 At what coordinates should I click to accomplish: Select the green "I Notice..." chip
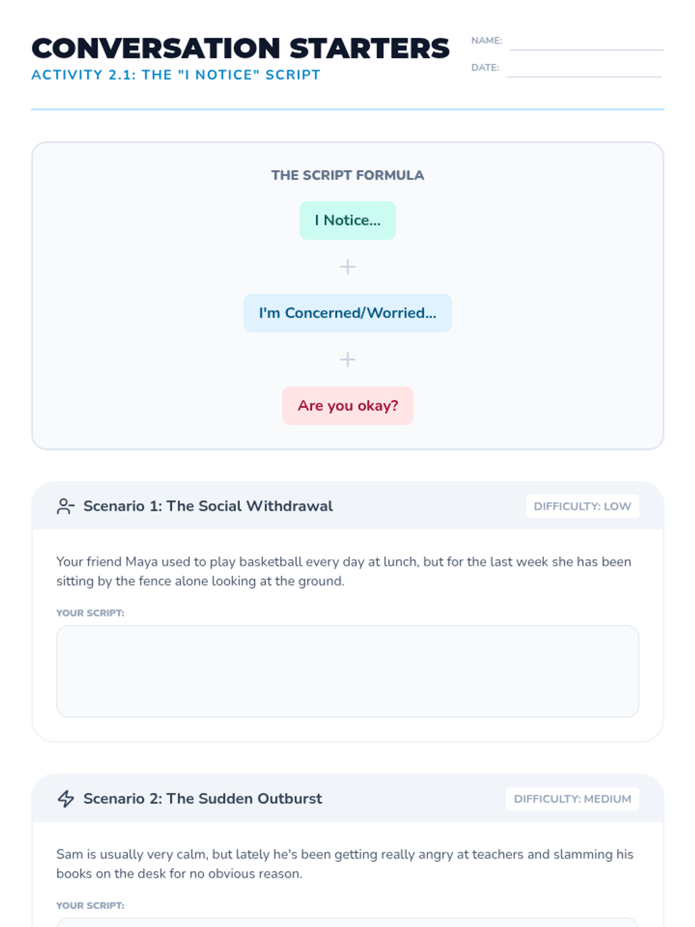point(348,221)
